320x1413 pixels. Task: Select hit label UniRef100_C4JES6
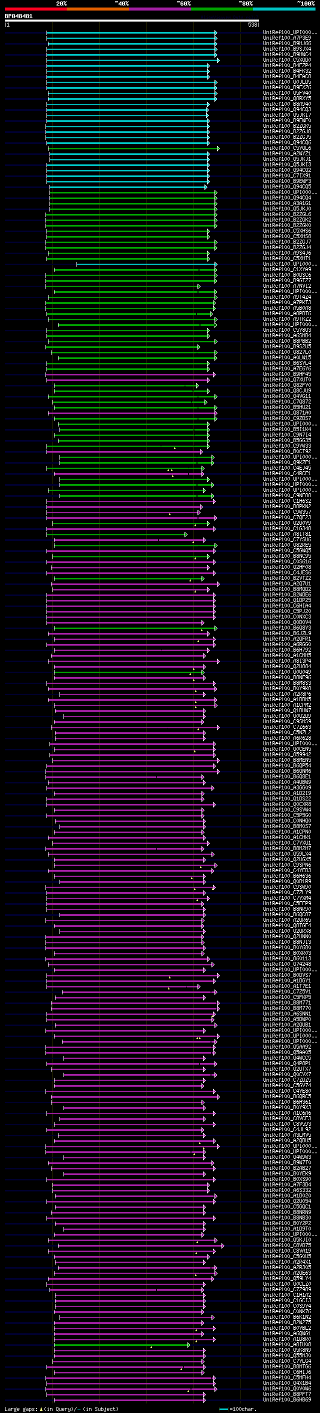point(287,572)
